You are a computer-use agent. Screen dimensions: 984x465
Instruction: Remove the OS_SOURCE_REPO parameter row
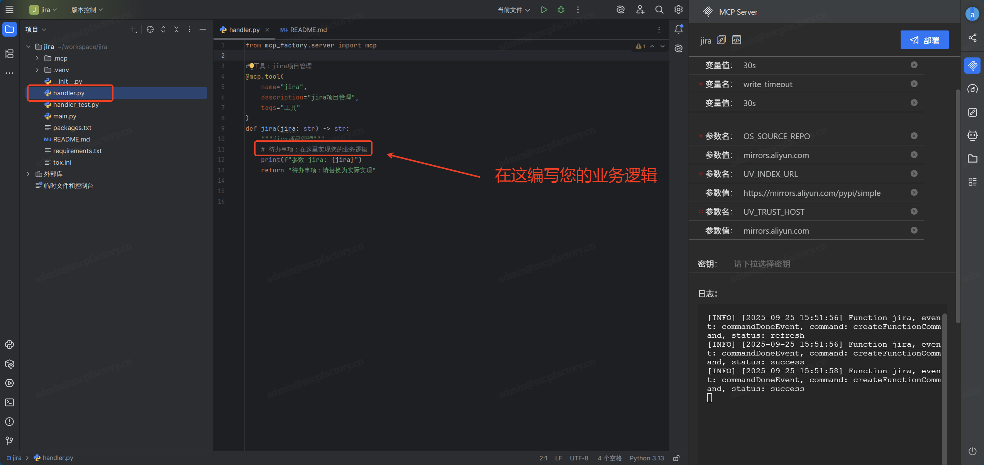click(914, 136)
